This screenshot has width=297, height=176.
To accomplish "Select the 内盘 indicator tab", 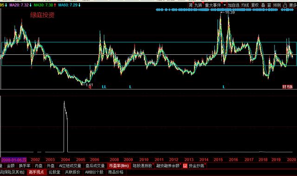I will click(39, 166).
